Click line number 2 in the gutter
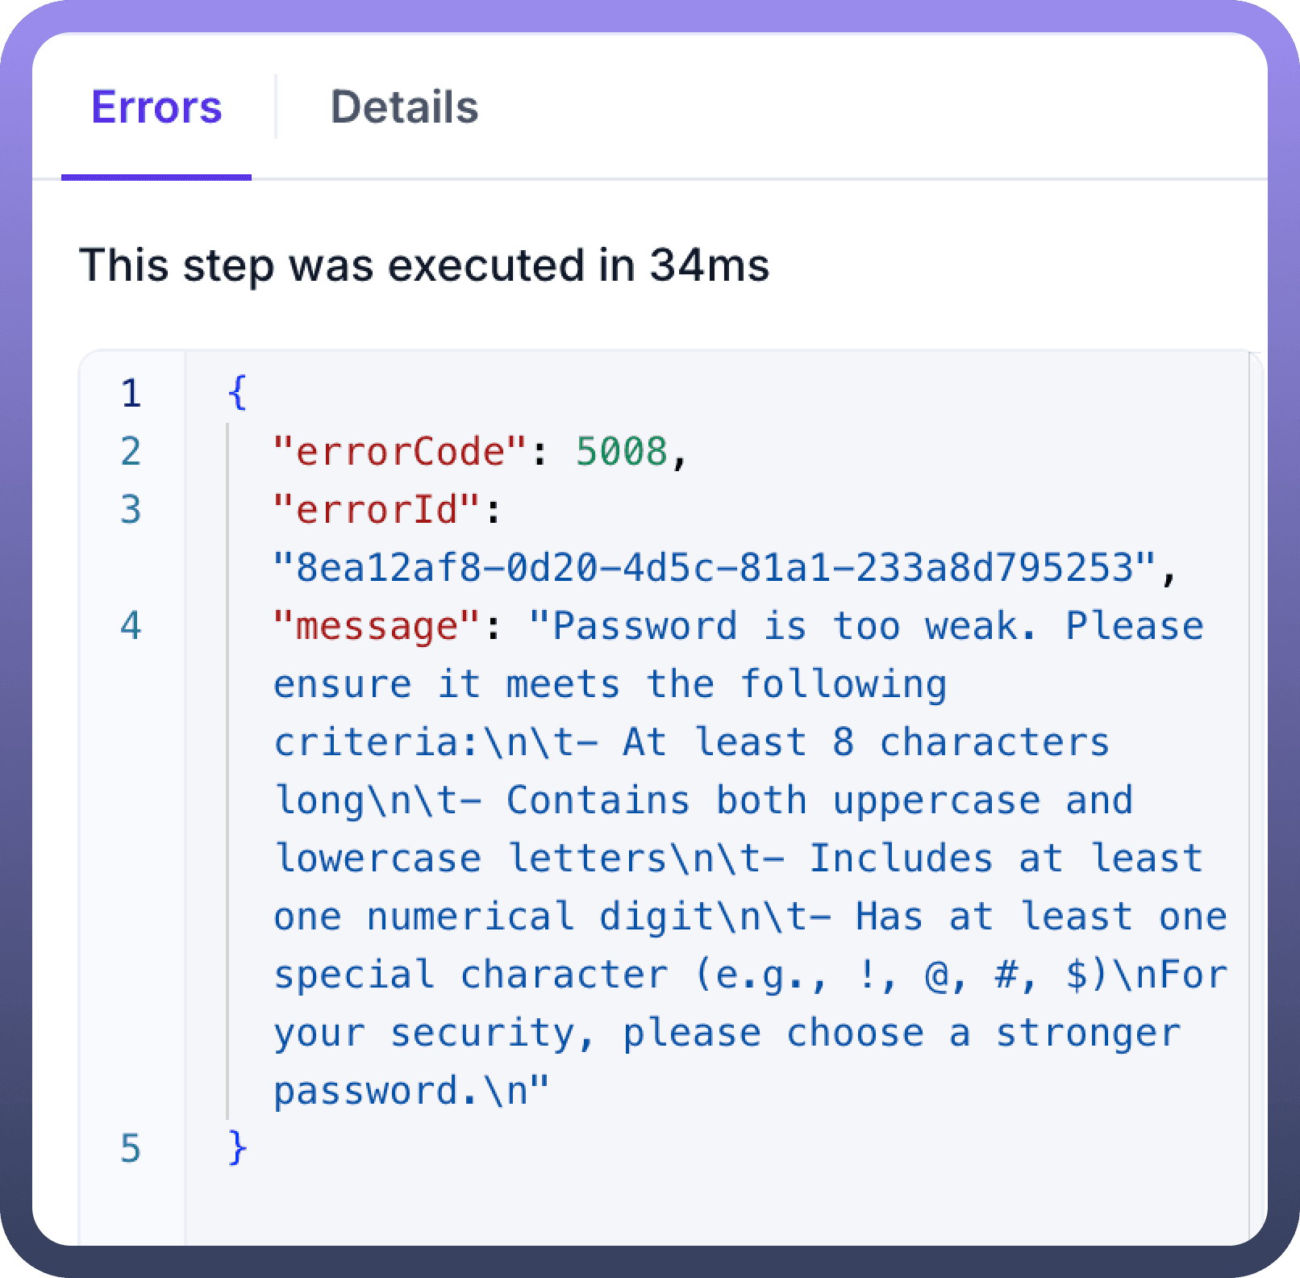The height and width of the screenshot is (1278, 1300). (x=131, y=452)
